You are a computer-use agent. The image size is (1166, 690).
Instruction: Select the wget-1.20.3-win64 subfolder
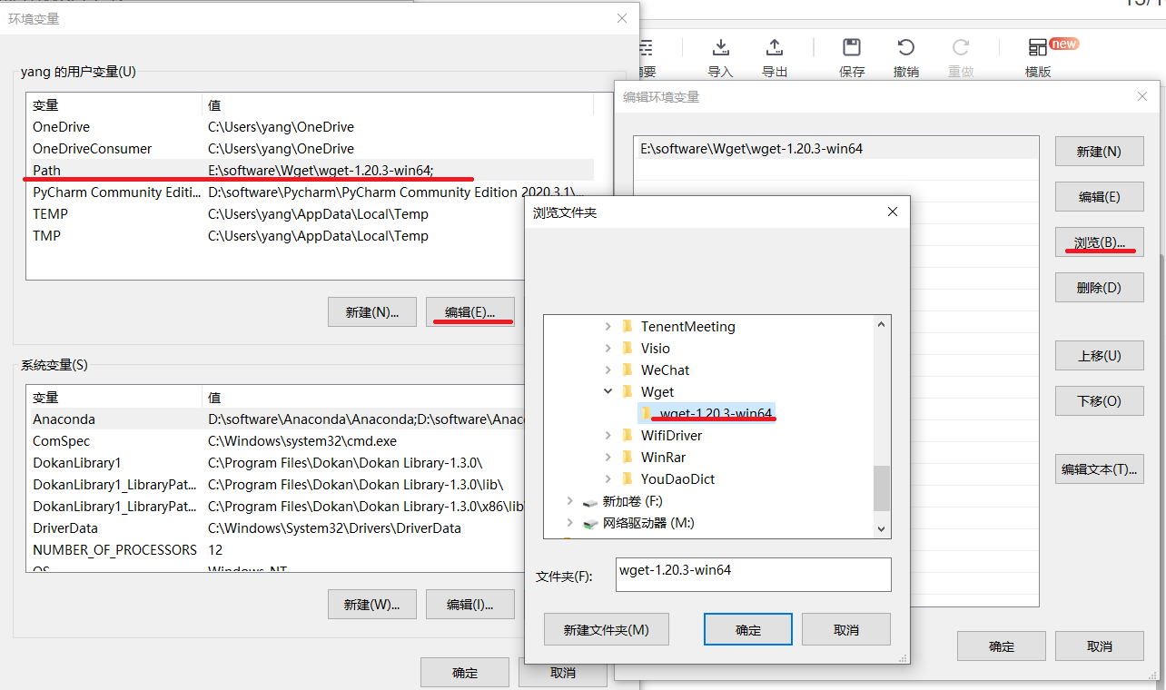point(707,413)
